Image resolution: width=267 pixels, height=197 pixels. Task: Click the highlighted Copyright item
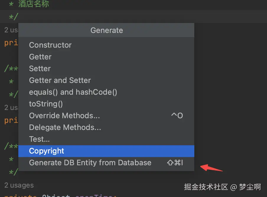pyautogui.click(x=47, y=151)
